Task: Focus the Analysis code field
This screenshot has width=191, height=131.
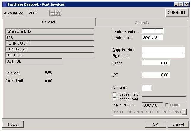Action: tap(147, 88)
